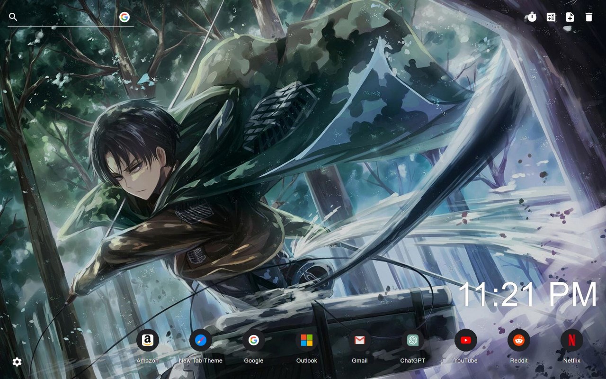606x379 pixels.
Task: Change search engine via Google logo in search bar
Action: 125,17
